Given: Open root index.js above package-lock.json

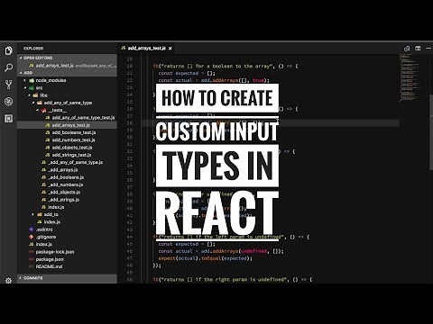Looking at the screenshot, I should [67, 244].
